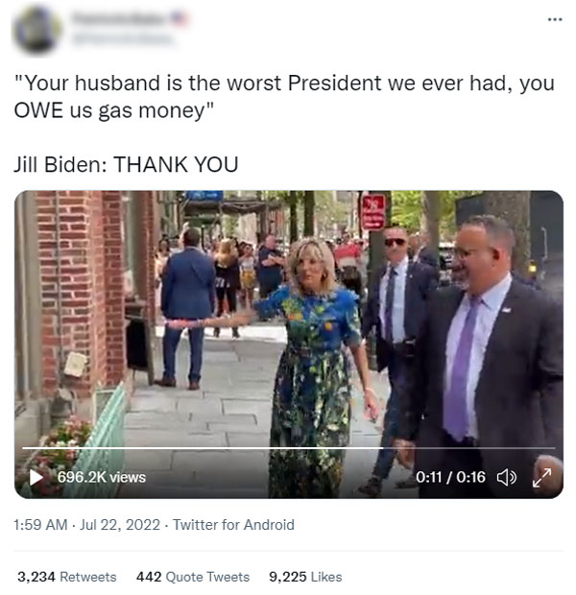This screenshot has height=595, width=576.
Task: Show the 9,225 Likes list
Action: [x=305, y=577]
